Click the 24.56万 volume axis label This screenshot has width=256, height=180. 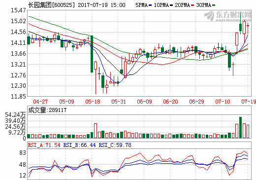tap(15, 127)
